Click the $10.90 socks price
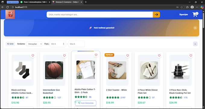Viewport: 205px width, 109px height. point(15,103)
